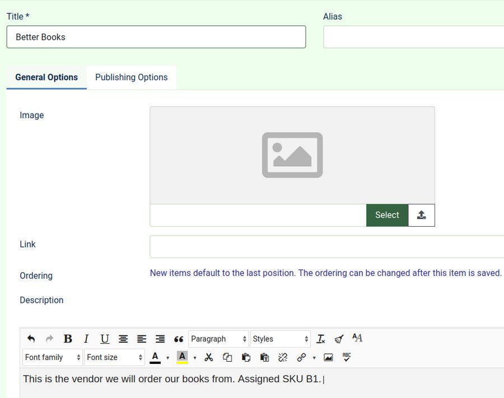This screenshot has height=398, width=504.
Task: Click the cut scissors icon
Action: (209, 357)
